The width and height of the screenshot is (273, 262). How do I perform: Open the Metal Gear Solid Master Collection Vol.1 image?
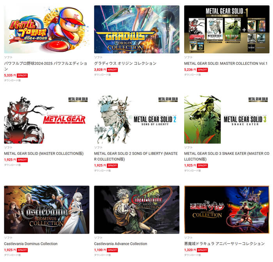pos(227,29)
